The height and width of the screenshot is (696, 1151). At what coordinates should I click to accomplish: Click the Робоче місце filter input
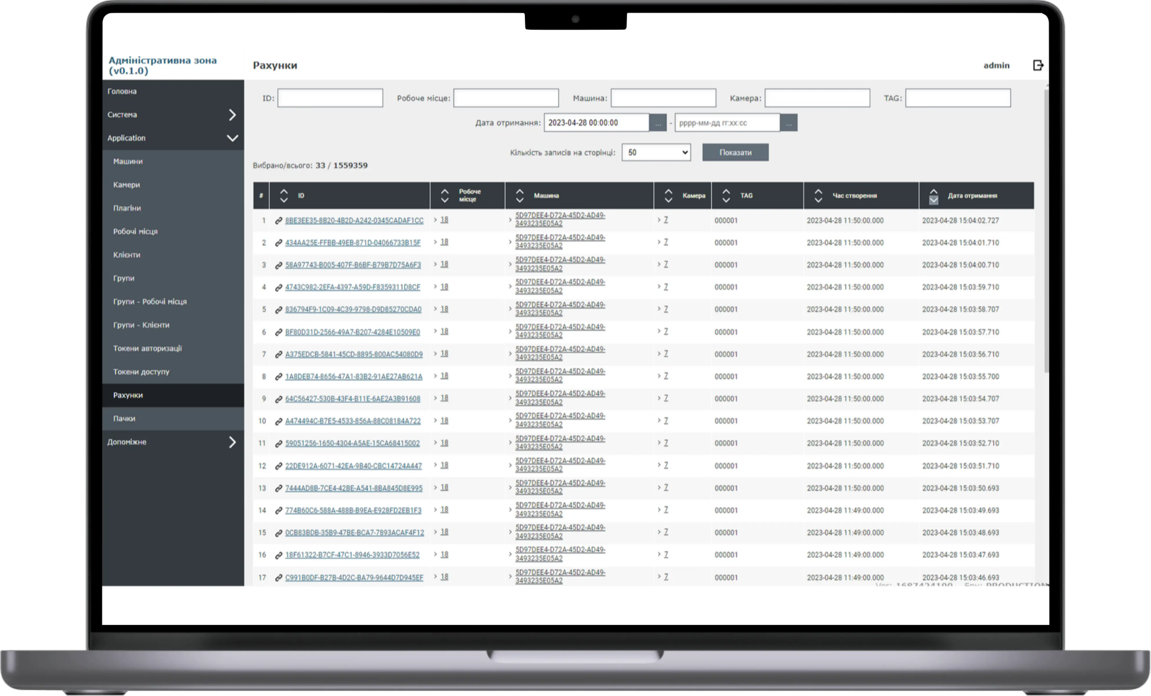click(x=505, y=98)
